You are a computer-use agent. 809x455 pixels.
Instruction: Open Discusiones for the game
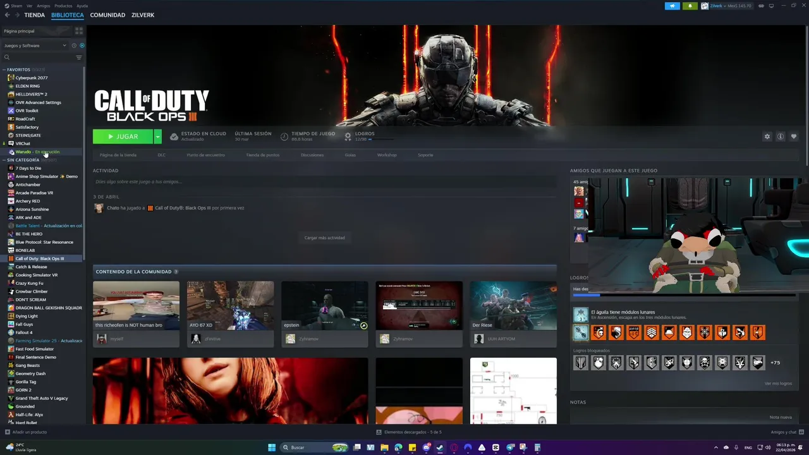coord(312,155)
